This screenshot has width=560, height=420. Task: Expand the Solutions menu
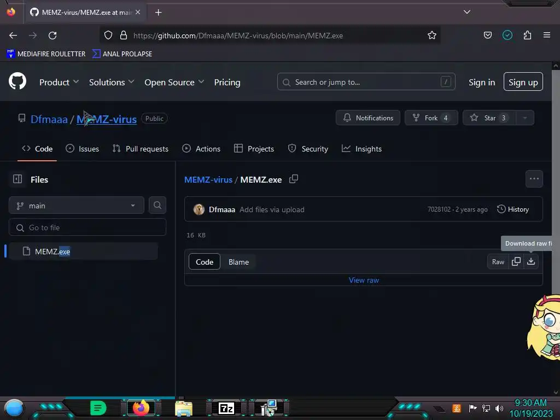[112, 82]
